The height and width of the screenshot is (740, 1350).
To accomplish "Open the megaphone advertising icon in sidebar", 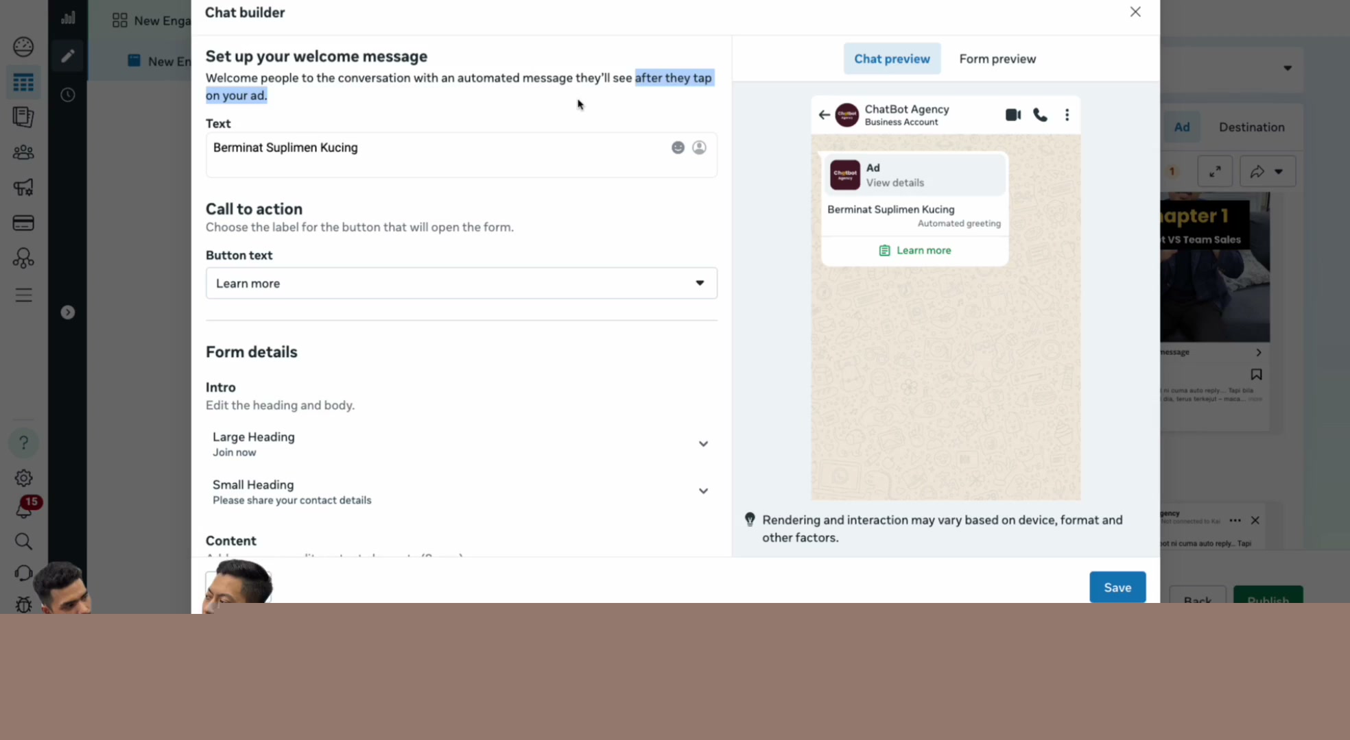I will [x=23, y=187].
